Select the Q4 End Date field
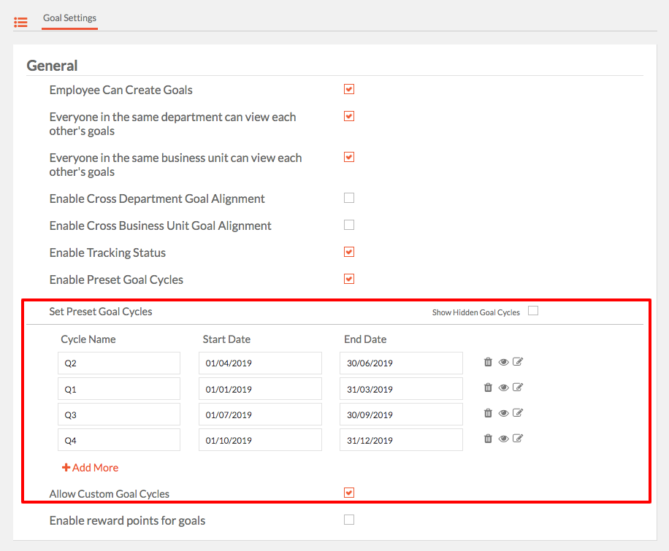 click(401, 440)
